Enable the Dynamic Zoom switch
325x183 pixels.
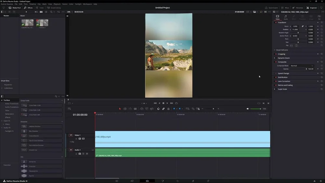275,58
